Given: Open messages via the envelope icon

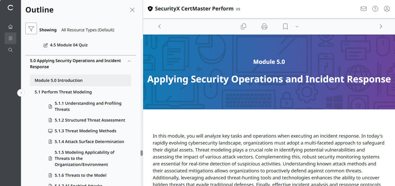Looking at the screenshot, I should pos(363,9).
